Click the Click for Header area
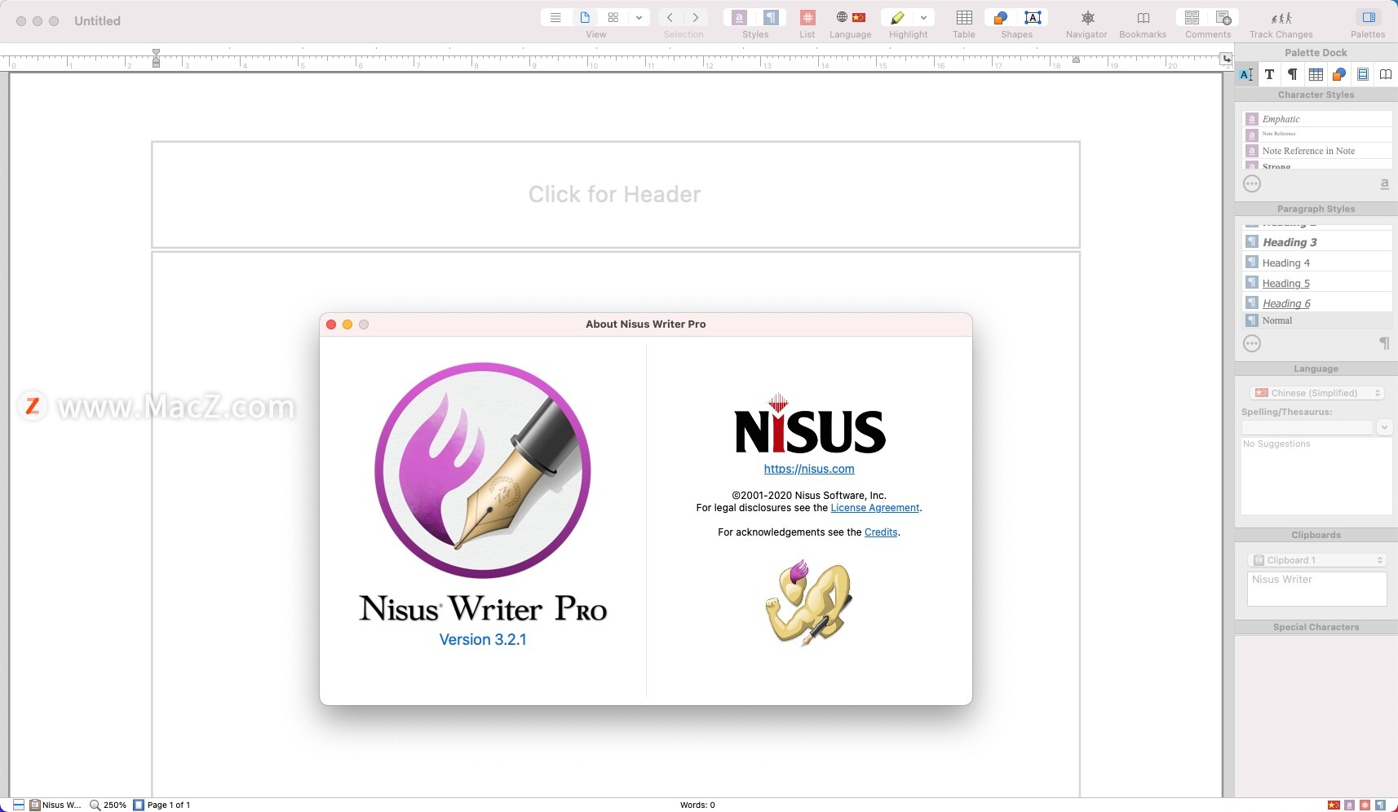Image resolution: width=1398 pixels, height=812 pixels. (x=615, y=194)
